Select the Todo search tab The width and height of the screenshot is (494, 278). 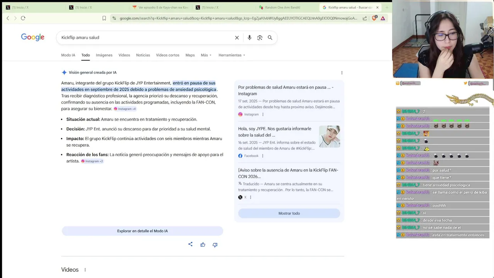point(86,55)
